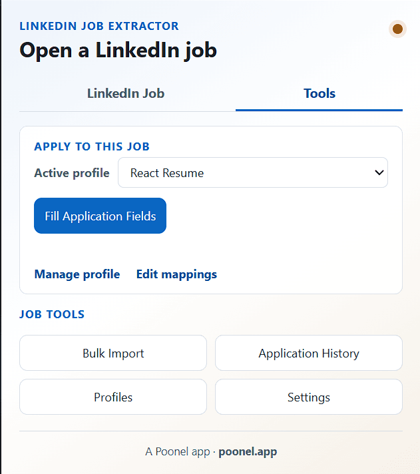This screenshot has height=474, width=420.
Task: Launch the Bulk Import tool
Action: pos(113,353)
